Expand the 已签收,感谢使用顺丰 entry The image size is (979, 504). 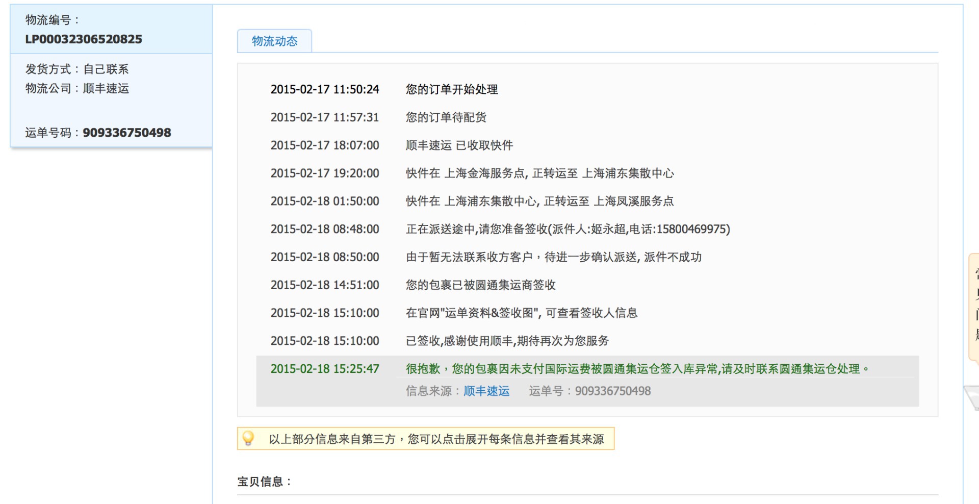507,341
